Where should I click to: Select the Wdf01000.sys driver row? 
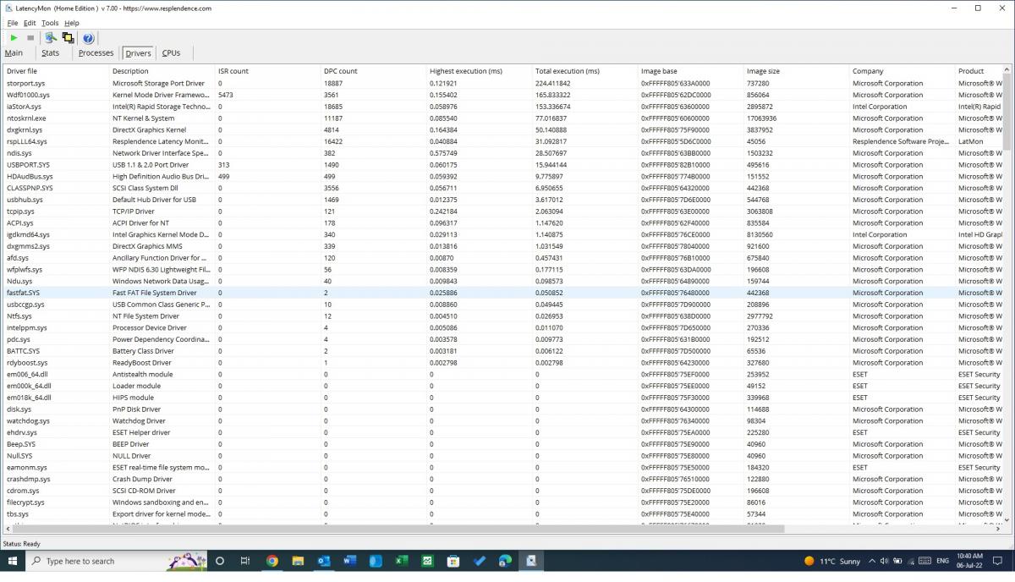(x=503, y=96)
